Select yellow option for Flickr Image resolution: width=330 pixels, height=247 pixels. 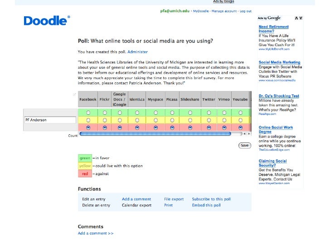point(105,120)
